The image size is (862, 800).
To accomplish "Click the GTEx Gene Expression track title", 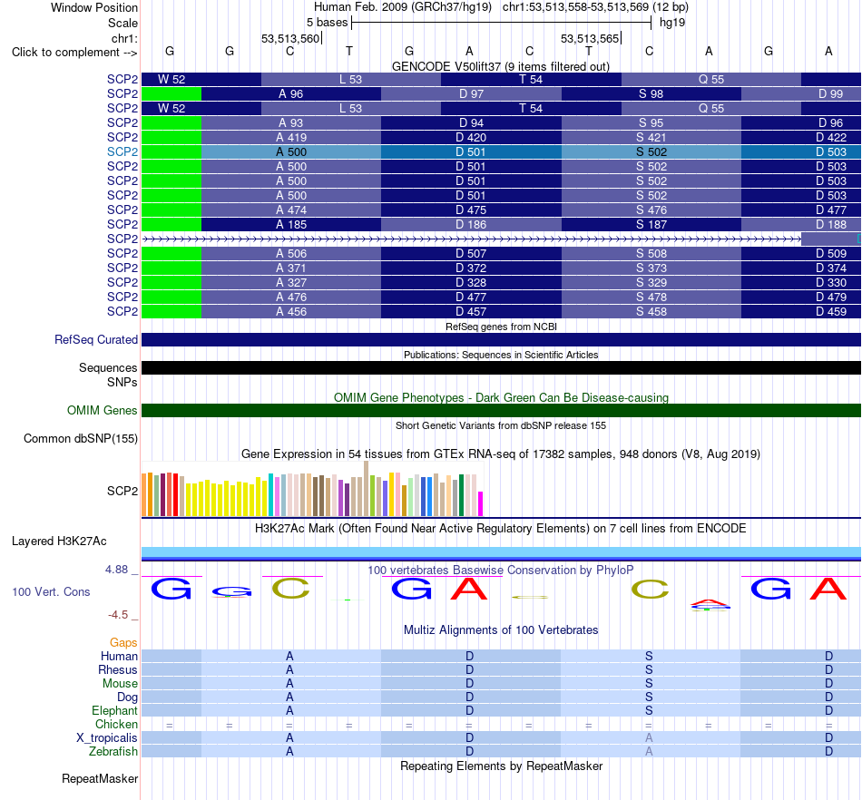I will point(501,454).
